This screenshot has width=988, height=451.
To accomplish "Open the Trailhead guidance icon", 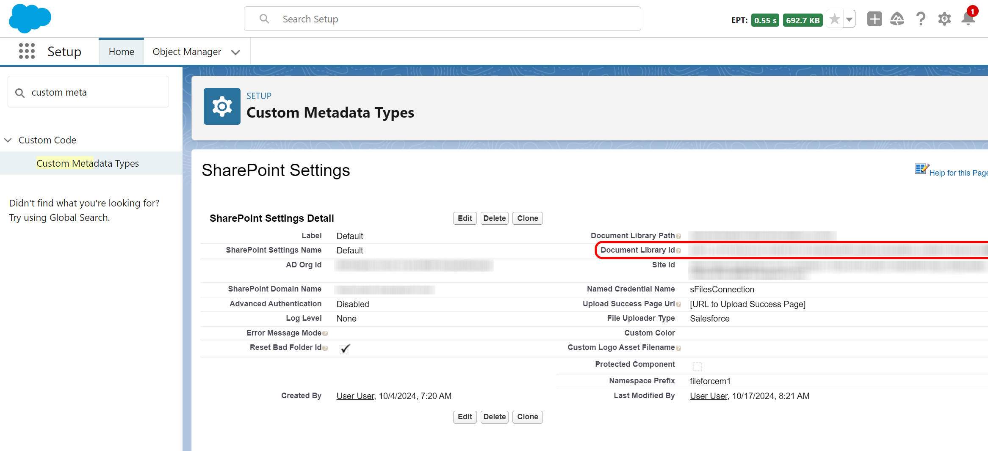I will 897,19.
